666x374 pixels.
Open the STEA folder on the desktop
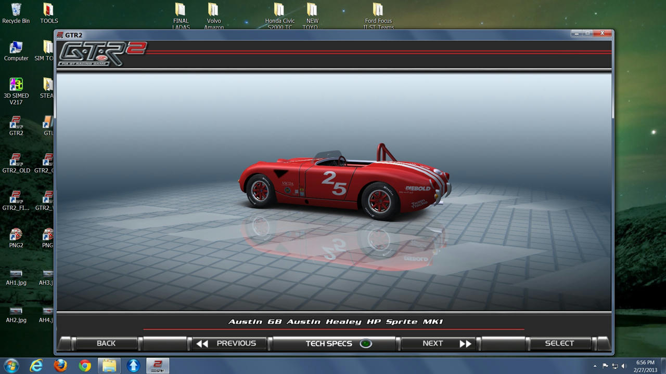click(47, 88)
